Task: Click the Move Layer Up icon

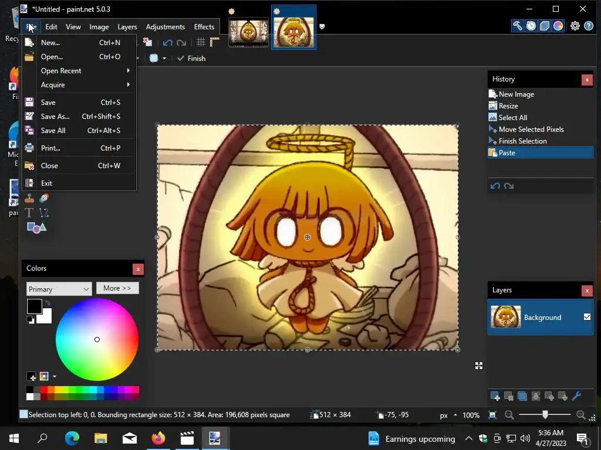Action: [x=549, y=396]
